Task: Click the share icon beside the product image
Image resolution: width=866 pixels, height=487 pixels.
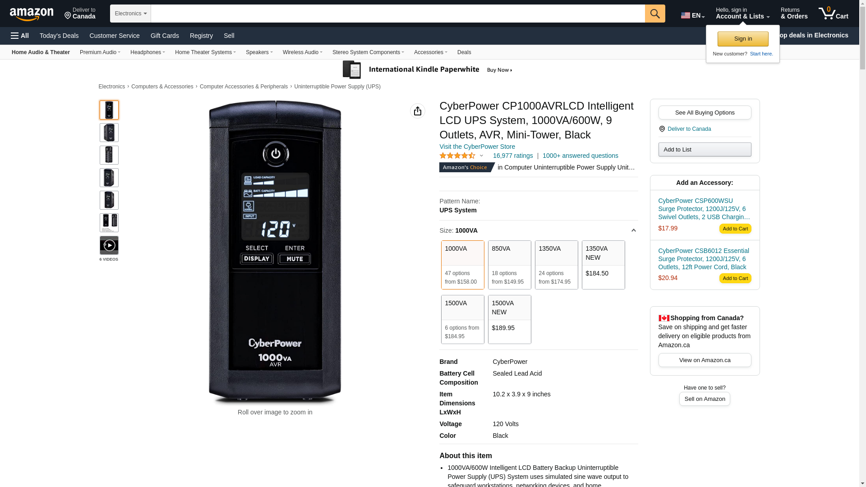Action: click(x=418, y=111)
